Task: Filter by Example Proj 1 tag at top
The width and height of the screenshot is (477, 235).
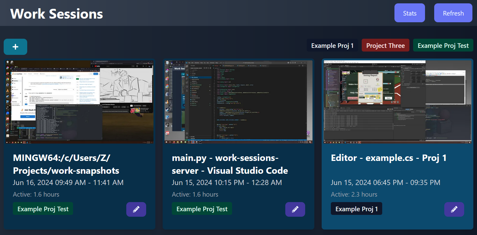Action: (x=332, y=45)
